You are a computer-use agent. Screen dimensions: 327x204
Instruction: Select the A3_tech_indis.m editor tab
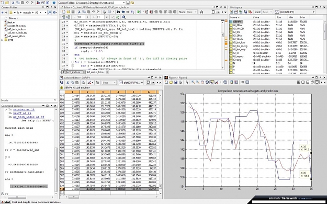click(72, 72)
